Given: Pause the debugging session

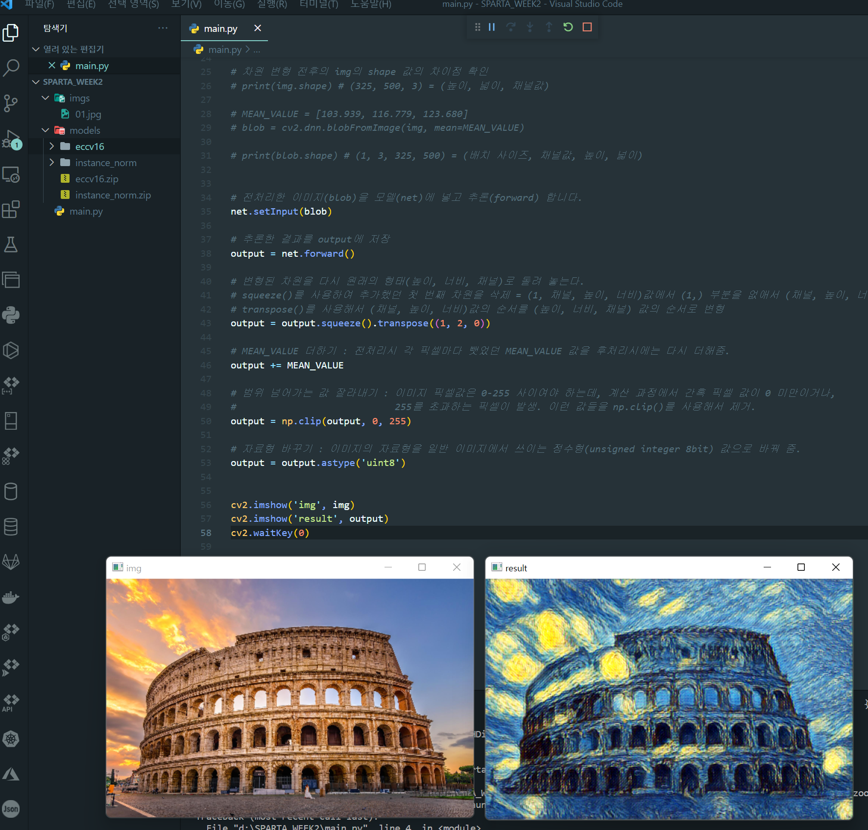Looking at the screenshot, I should (492, 27).
